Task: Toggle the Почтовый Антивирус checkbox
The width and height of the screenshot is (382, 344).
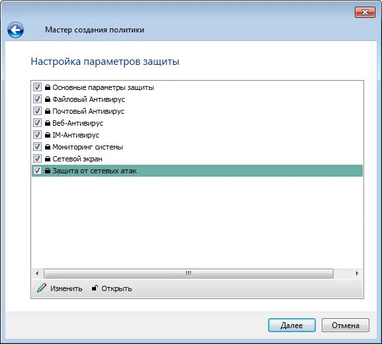Action: tap(37, 110)
